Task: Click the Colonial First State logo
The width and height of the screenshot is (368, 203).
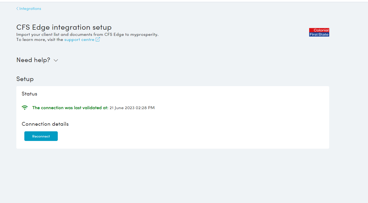Action: [x=319, y=32]
